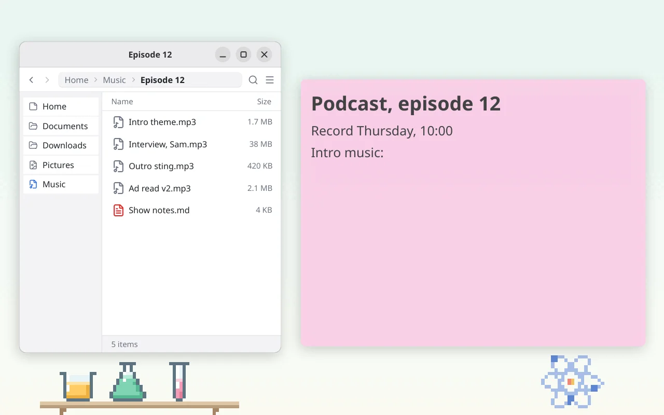664x415 pixels.
Task: Click Episode 12 in the path bar
Action: 162,80
